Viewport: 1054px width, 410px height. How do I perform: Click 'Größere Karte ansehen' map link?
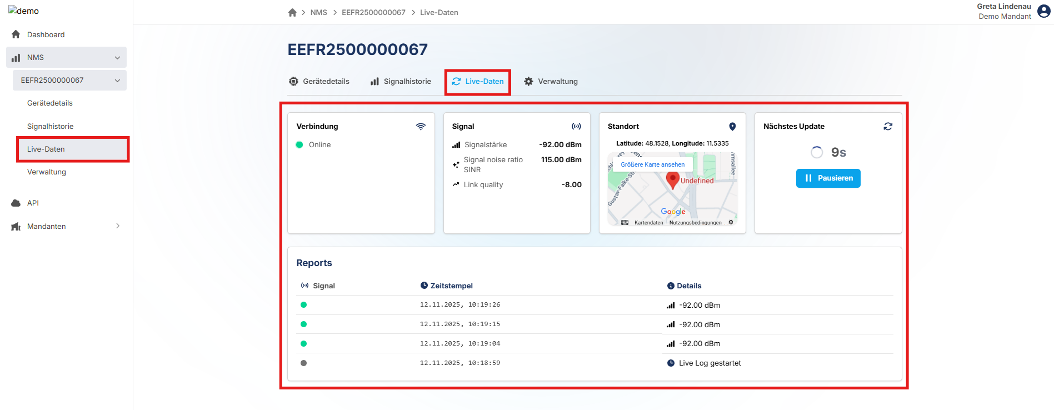[x=652, y=164]
